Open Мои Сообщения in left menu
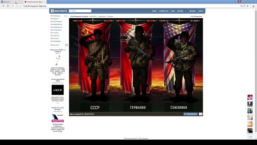This screenshot has width=257, height=145. [56, 30]
